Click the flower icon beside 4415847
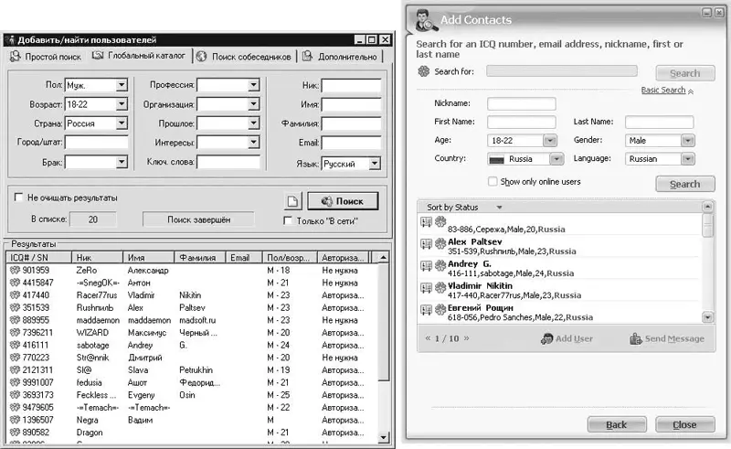The width and height of the screenshot is (731, 449). click(x=15, y=283)
